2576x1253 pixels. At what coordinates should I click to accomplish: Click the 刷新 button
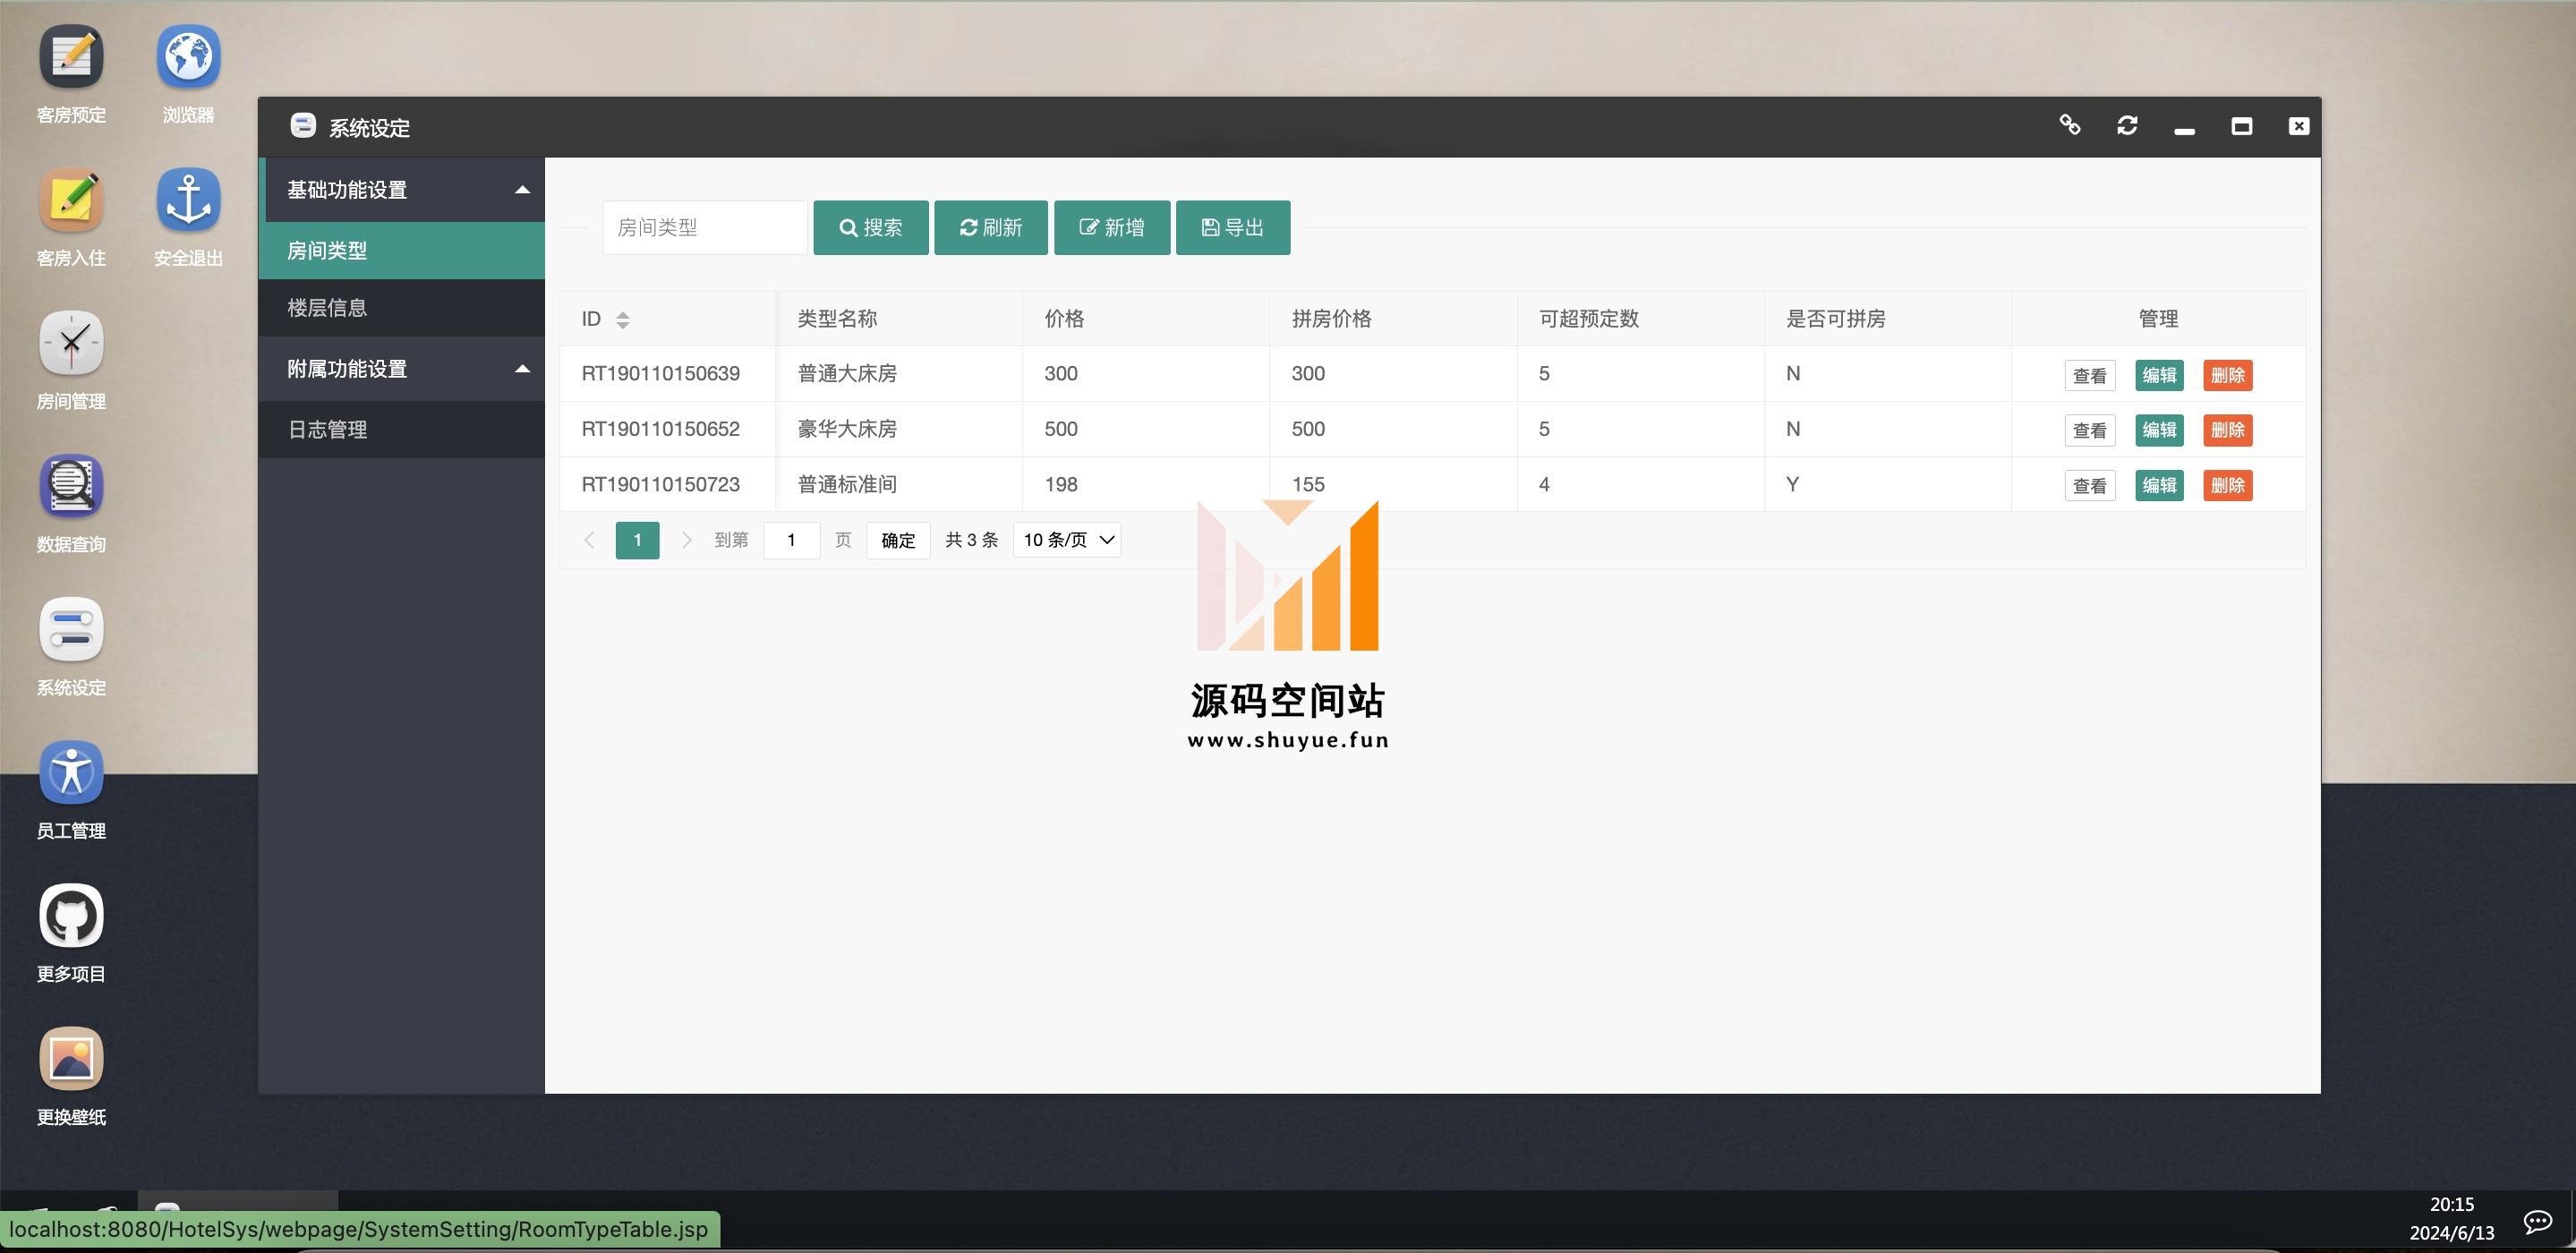point(991,228)
